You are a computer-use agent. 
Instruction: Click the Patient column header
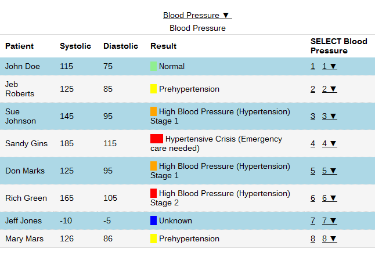(x=20, y=46)
